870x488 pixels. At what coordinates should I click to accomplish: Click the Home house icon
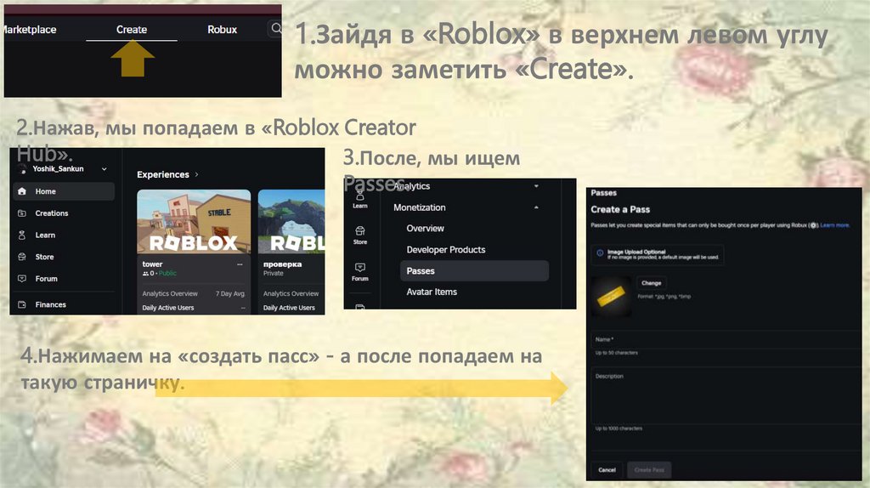click(x=22, y=191)
